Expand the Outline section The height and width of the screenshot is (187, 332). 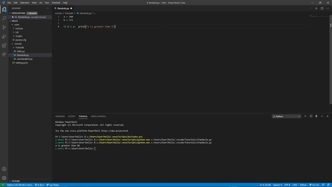coord(16,181)
